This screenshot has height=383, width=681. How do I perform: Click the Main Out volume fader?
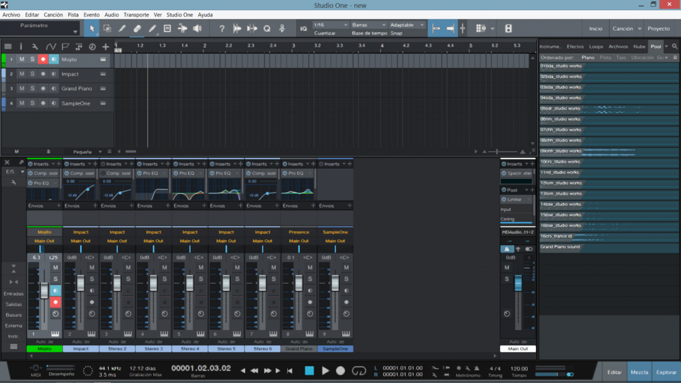[518, 282]
